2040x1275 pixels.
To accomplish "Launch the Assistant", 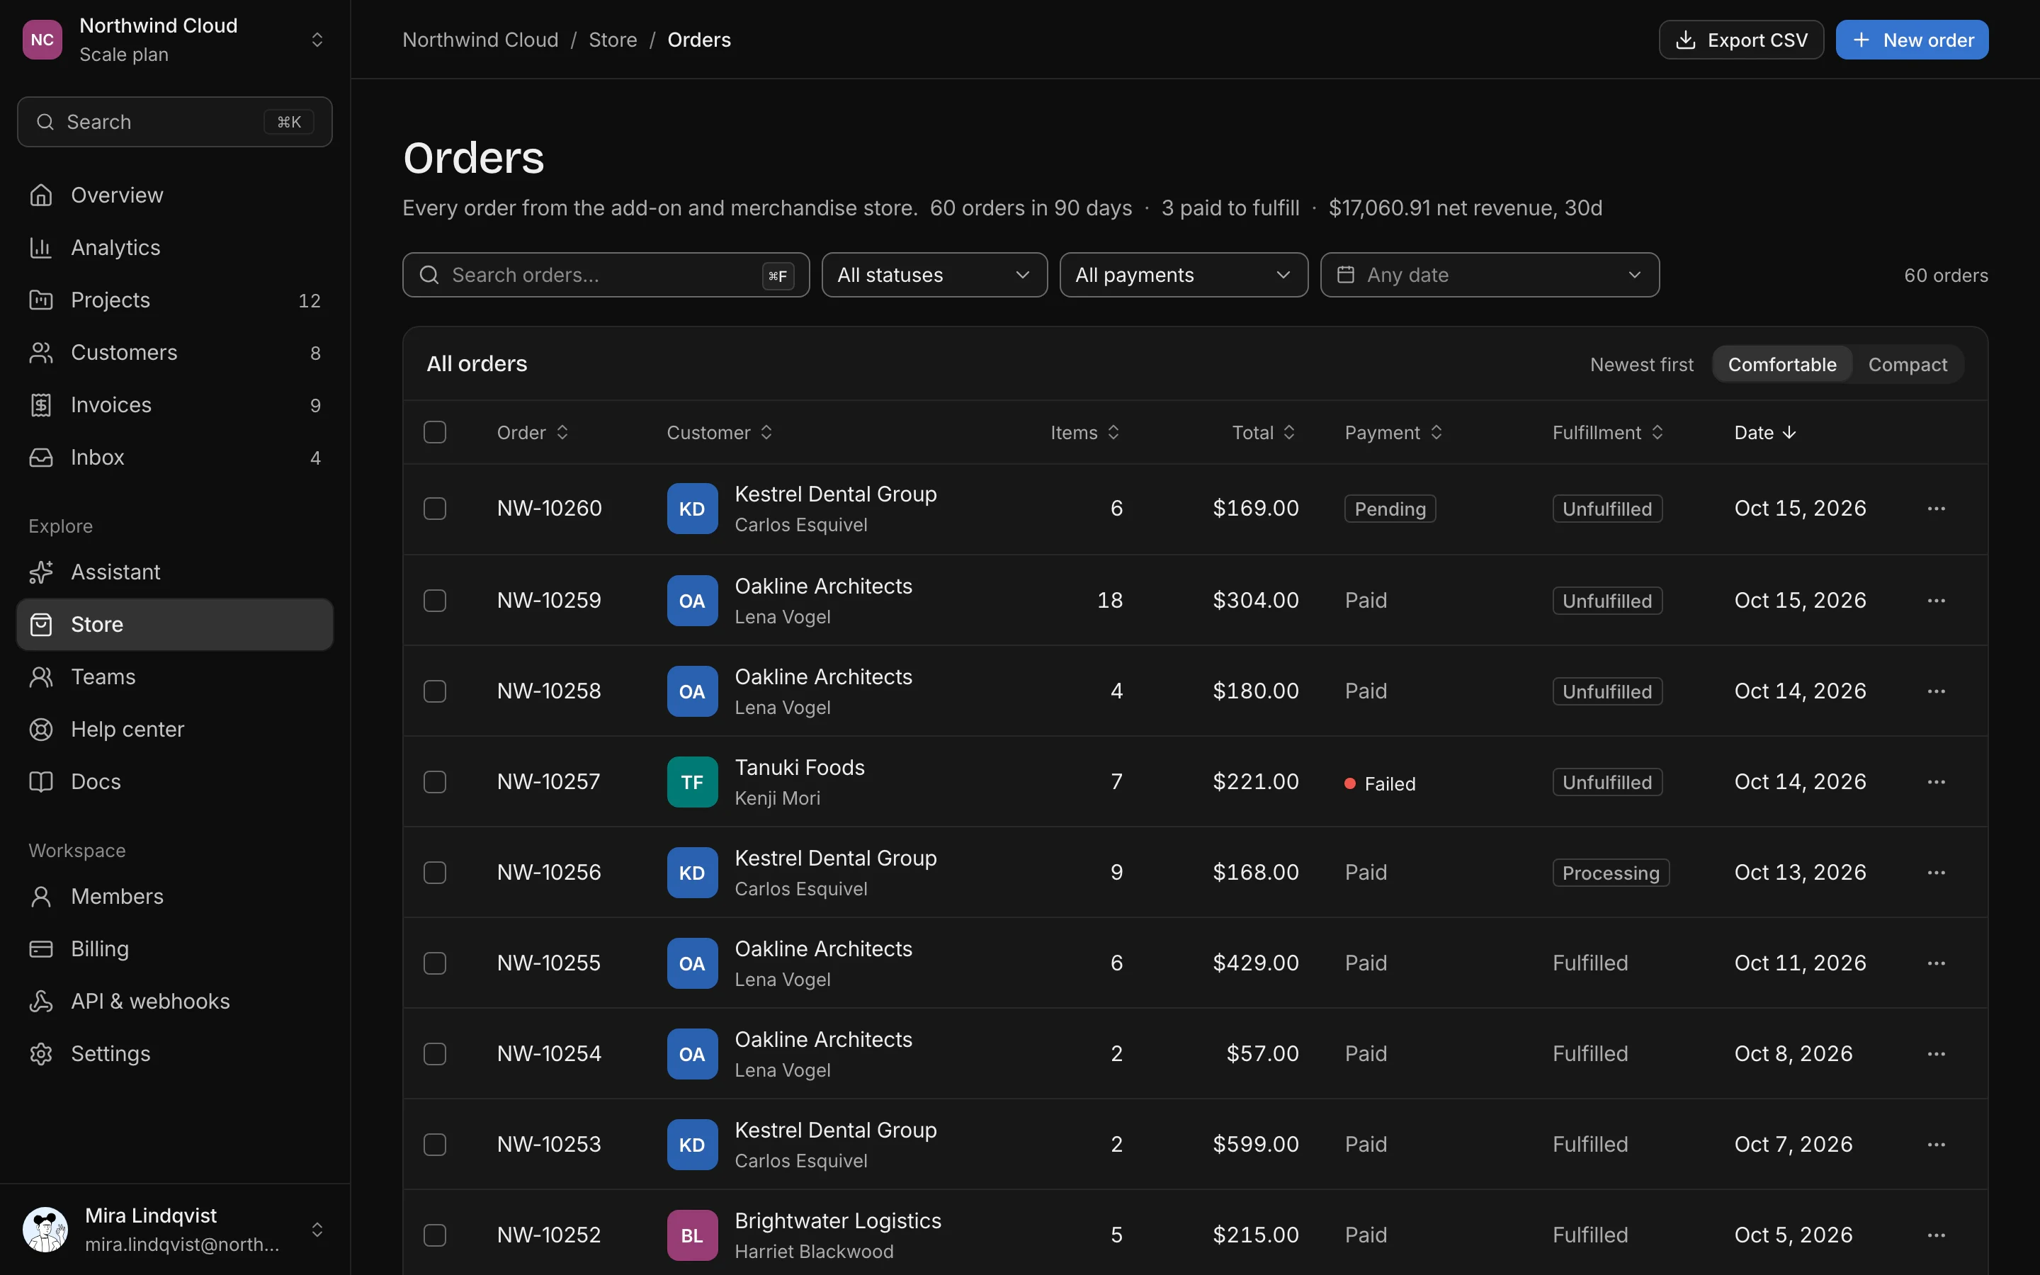I will click(x=174, y=572).
